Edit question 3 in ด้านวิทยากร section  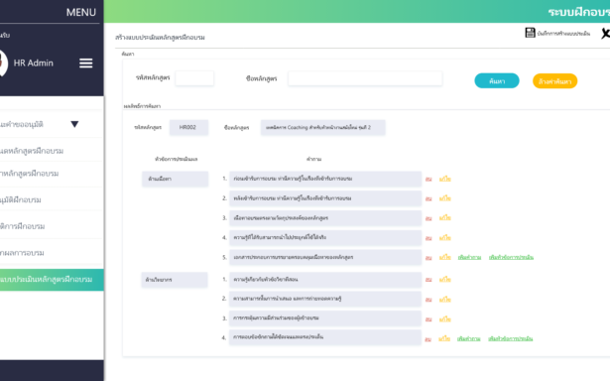445,319
